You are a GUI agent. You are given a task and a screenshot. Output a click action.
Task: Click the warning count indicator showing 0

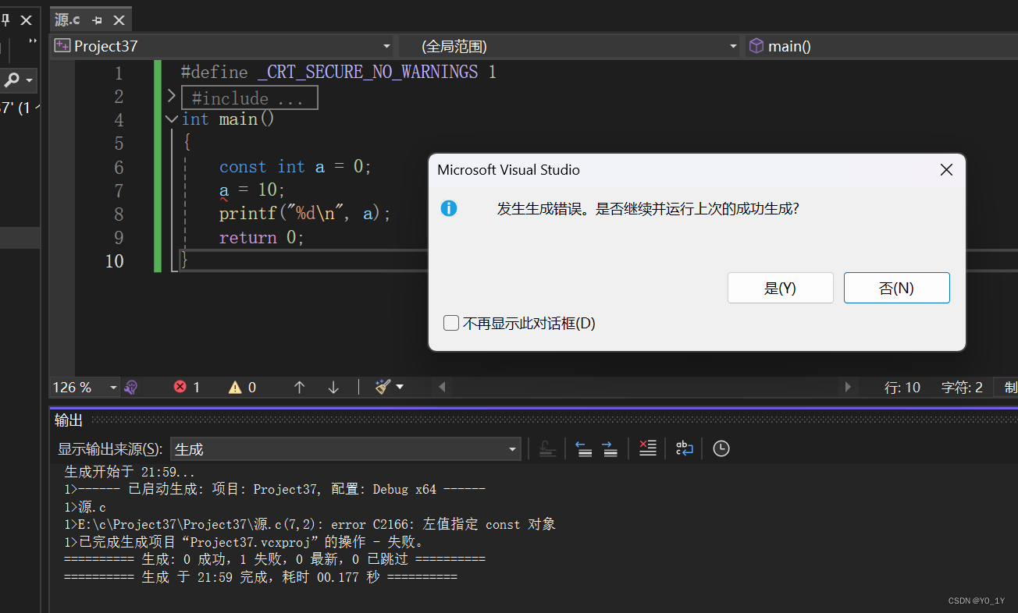point(242,387)
